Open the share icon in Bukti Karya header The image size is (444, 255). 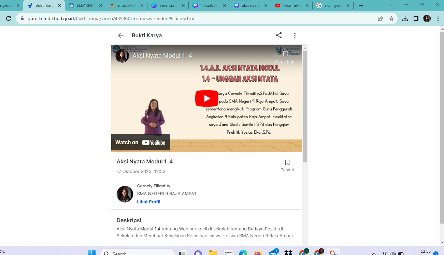[279, 35]
